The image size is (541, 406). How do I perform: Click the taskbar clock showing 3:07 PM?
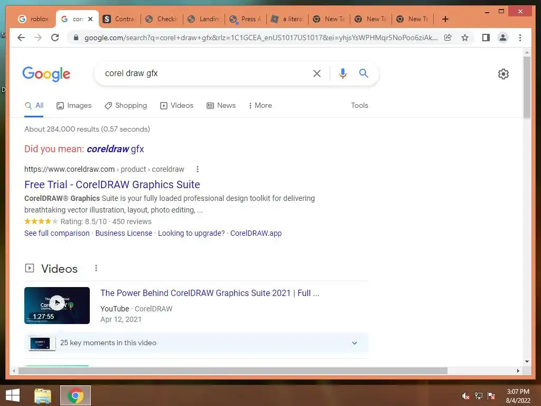pyautogui.click(x=518, y=395)
